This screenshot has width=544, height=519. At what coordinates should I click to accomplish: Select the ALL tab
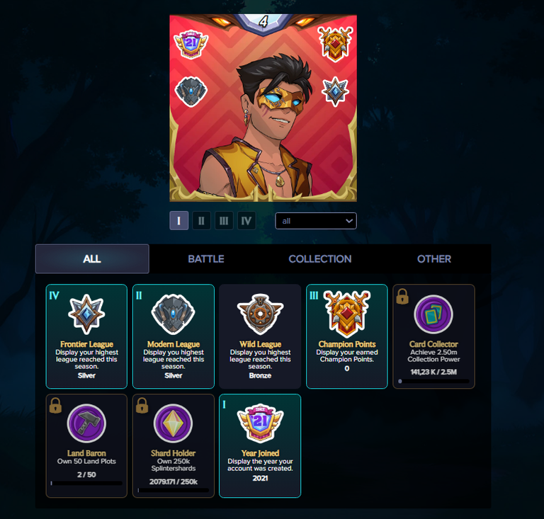tap(92, 259)
